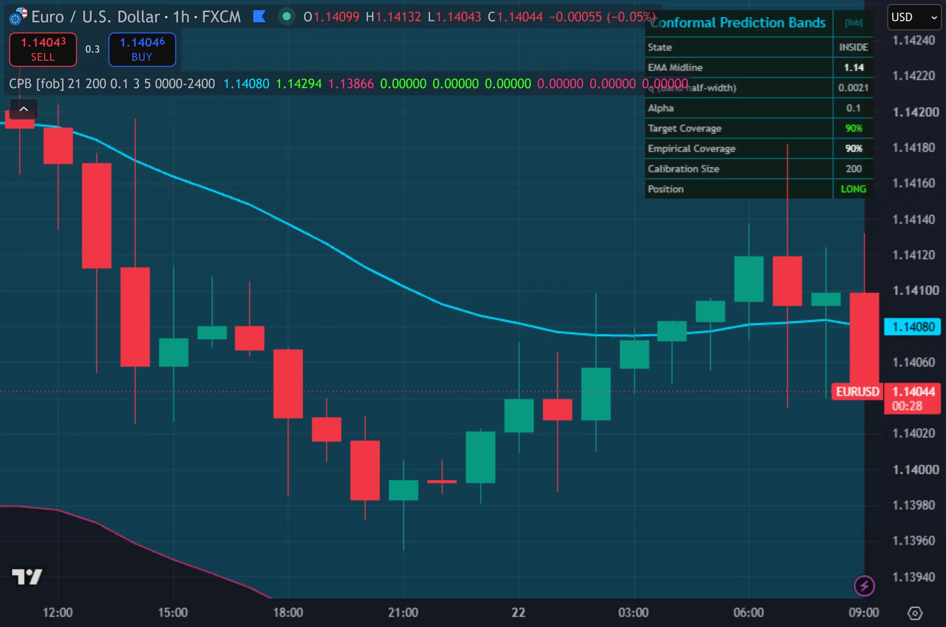Click the State INSIDE table value
The image size is (946, 627).
pos(853,47)
